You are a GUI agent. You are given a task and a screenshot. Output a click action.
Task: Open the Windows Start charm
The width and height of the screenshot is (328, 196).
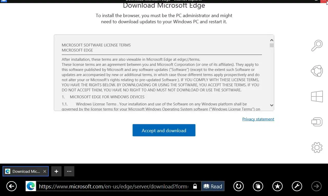pyautogui.click(x=317, y=96)
